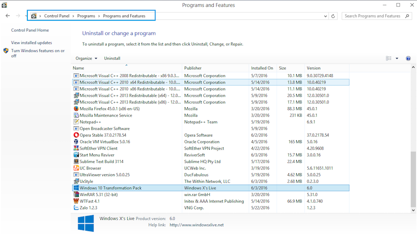Click the Start Menu Reviver icon
Screen dimensions: 417x235
click(x=76, y=155)
